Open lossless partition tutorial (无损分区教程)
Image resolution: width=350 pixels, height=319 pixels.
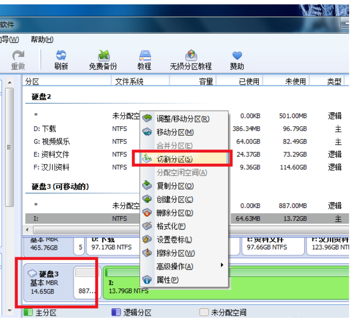tap(191, 60)
